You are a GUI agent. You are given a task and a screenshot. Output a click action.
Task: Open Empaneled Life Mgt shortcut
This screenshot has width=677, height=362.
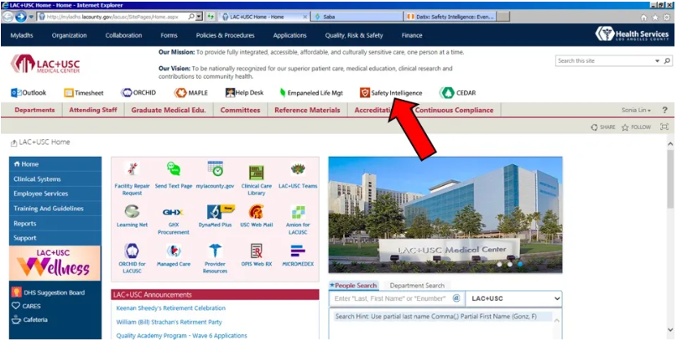(x=311, y=93)
